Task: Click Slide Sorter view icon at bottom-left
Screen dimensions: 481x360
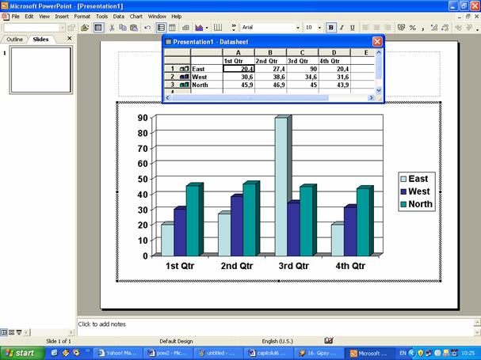Action: 10,332
